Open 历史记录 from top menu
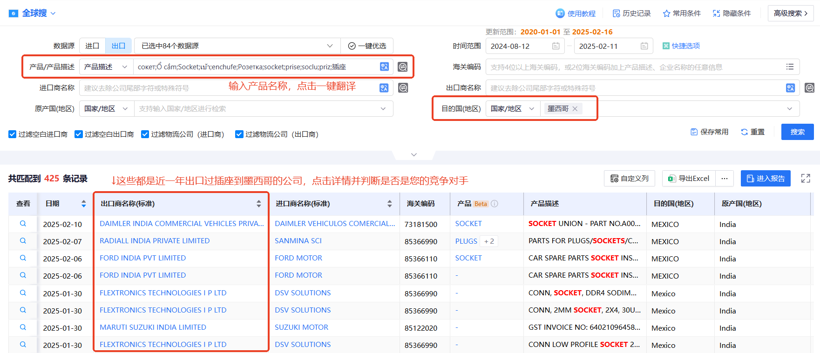The width and height of the screenshot is (820, 353). [631, 13]
